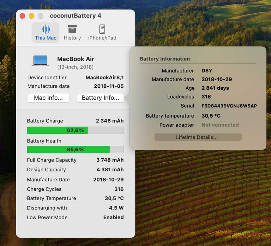The height and width of the screenshot is (246, 271).
Task: Click the Charge Cycles label
Action: 44,189
